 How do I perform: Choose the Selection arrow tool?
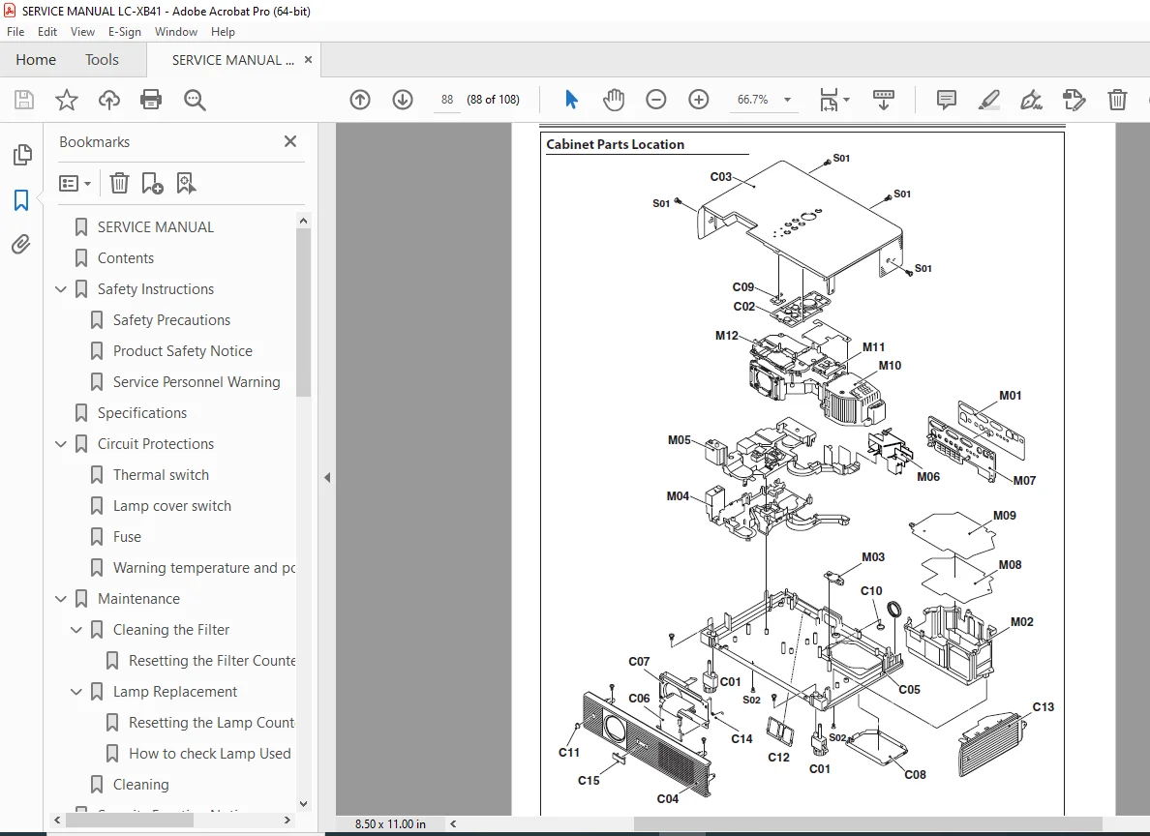(571, 100)
